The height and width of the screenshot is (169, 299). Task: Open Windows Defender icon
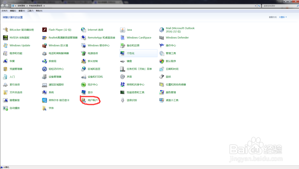tap(161, 37)
